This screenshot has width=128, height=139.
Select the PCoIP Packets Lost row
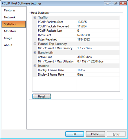tap(78, 31)
